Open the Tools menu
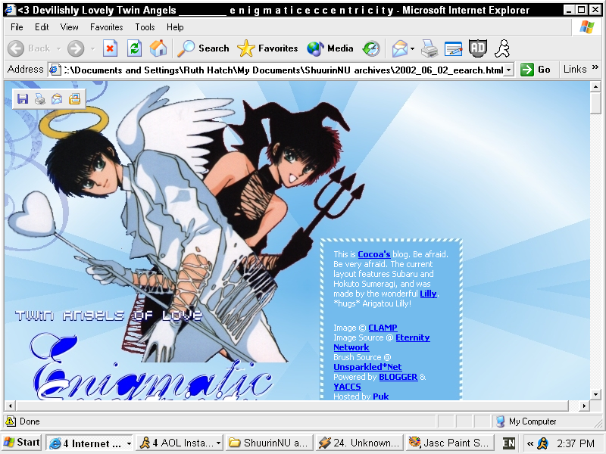606x454 pixels. pos(145,27)
